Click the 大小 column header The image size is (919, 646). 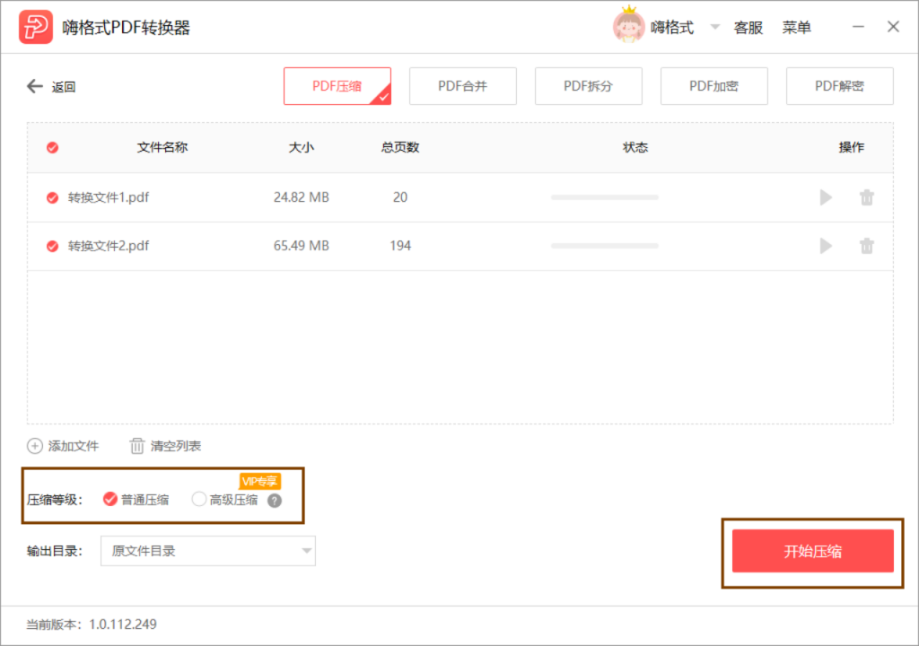click(x=302, y=147)
